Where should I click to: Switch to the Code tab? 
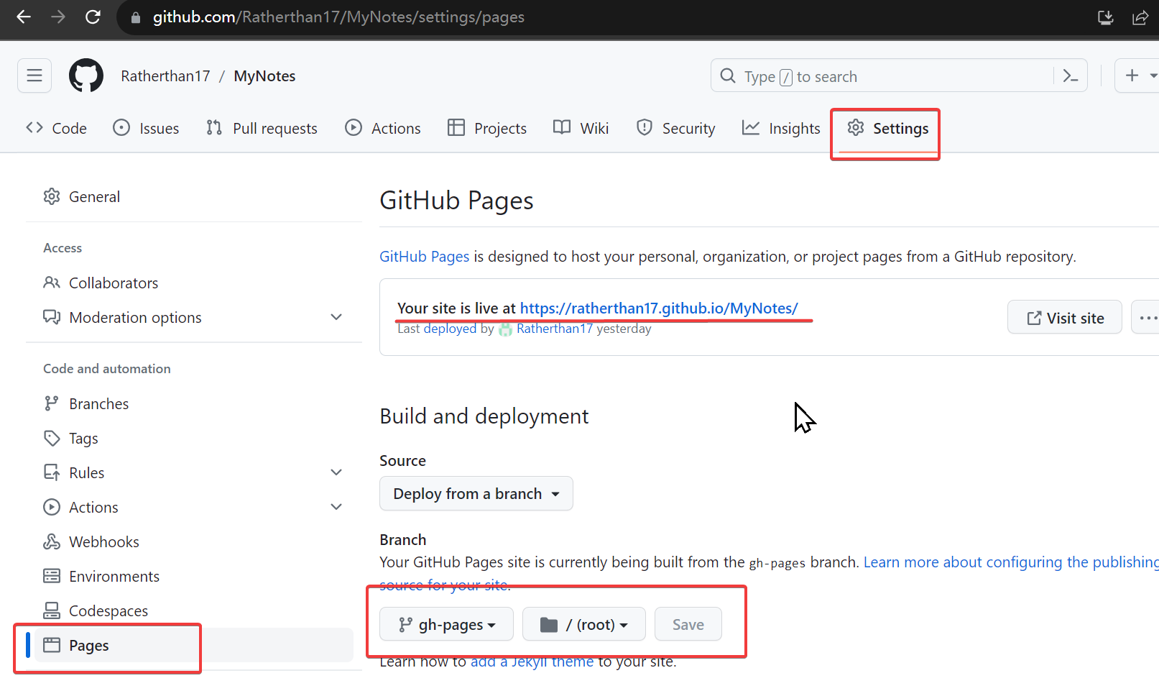click(x=56, y=128)
